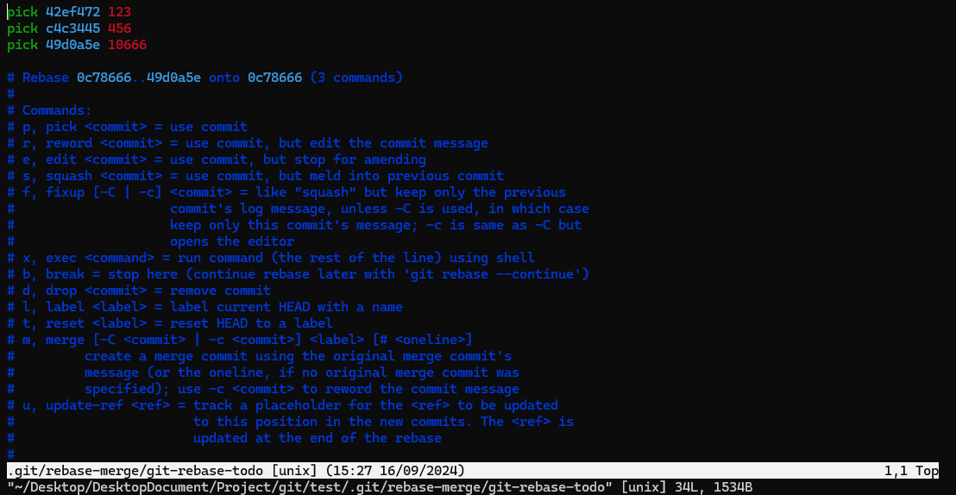Click the 'u, update-ref <ref>' help line

[283, 405]
